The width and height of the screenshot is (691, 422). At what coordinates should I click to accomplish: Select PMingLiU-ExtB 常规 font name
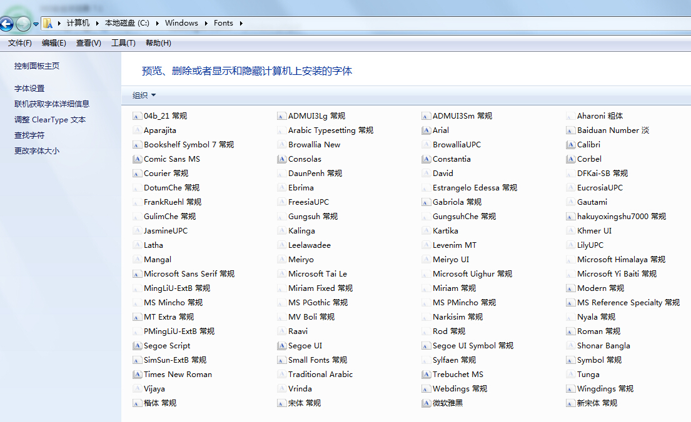tap(179, 331)
